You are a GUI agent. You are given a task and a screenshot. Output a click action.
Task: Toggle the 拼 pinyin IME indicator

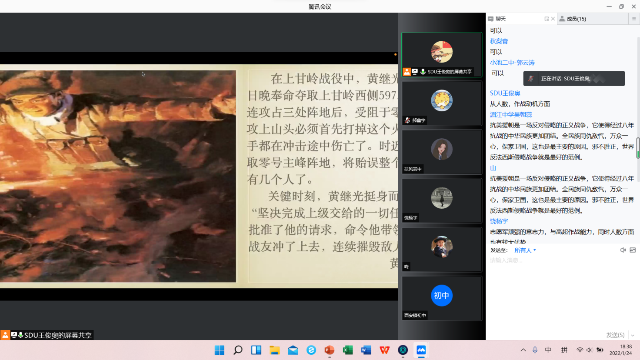(x=564, y=350)
